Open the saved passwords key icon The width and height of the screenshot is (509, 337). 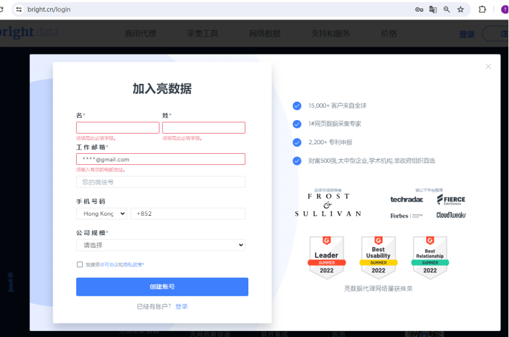[419, 9]
